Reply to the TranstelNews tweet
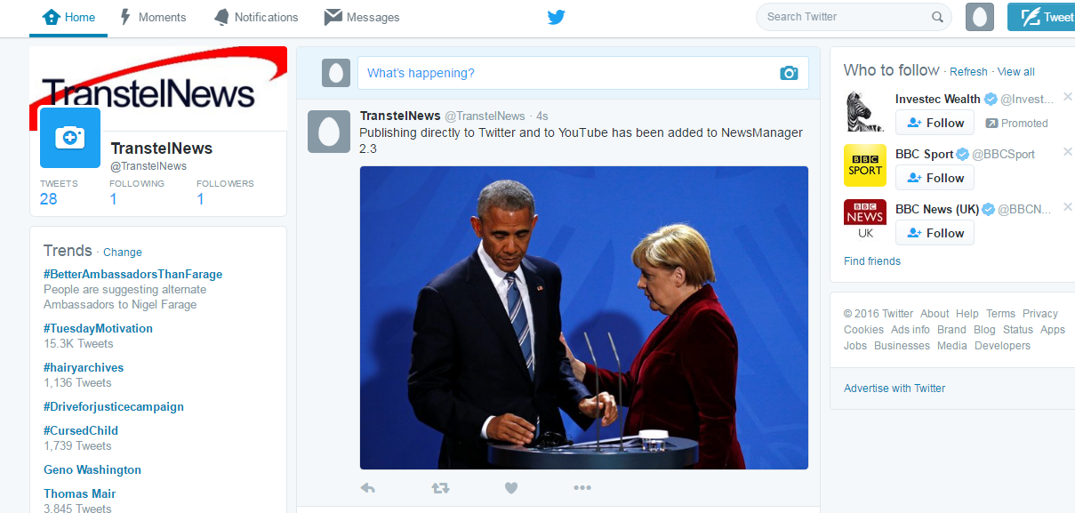This screenshot has width=1075, height=513. tap(368, 487)
